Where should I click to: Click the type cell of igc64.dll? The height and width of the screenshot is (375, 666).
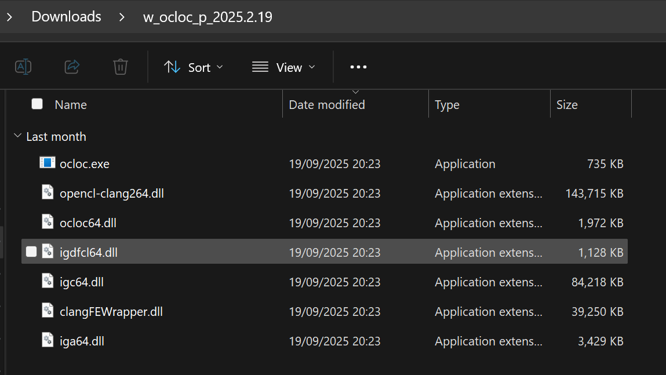click(489, 282)
